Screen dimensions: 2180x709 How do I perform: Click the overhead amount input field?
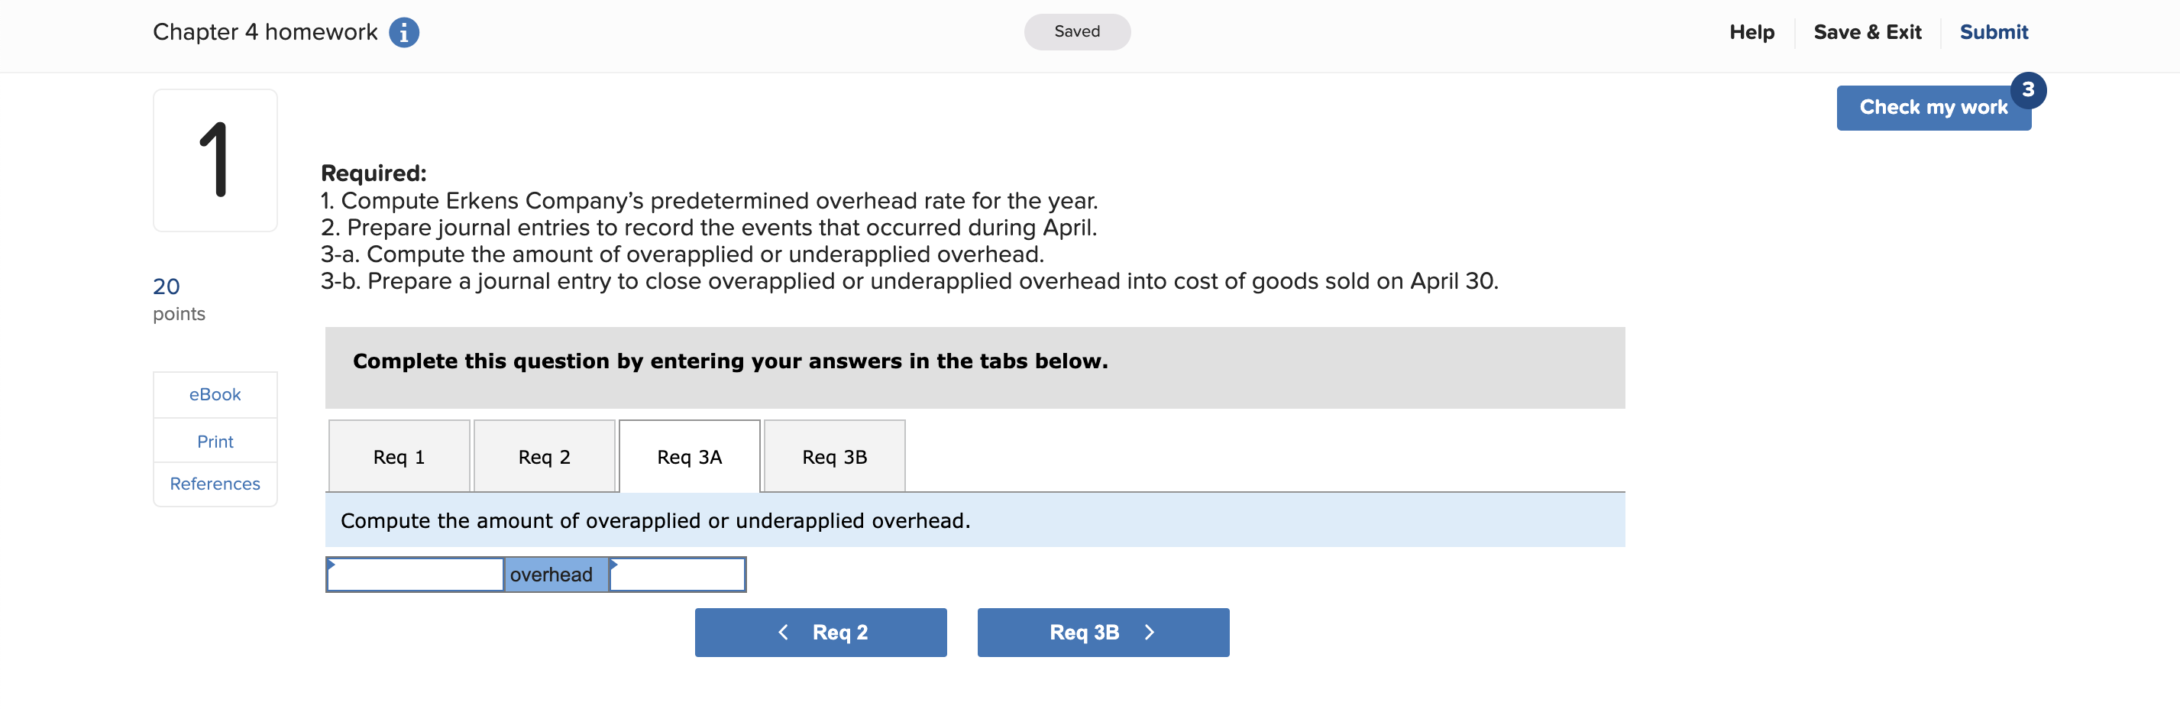click(677, 575)
